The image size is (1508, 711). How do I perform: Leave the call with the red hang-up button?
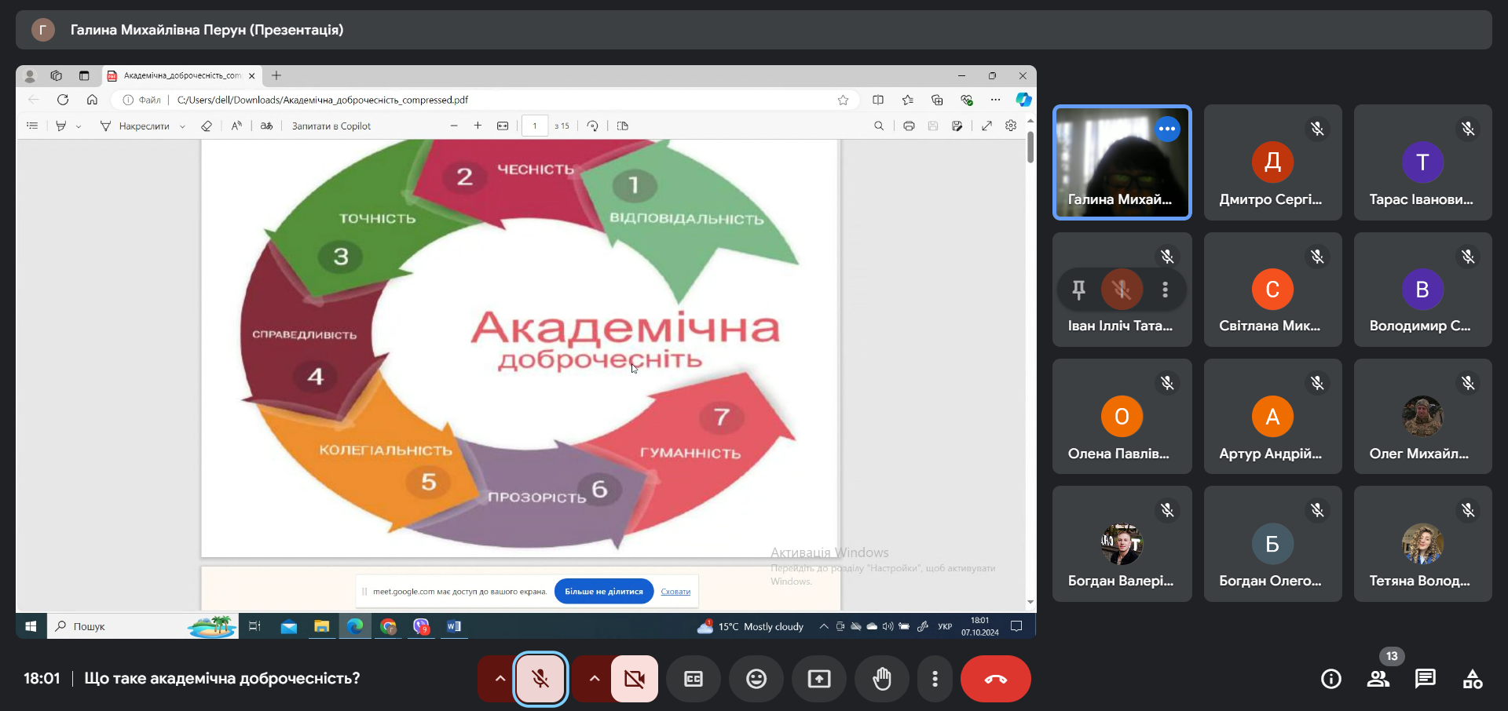point(996,679)
